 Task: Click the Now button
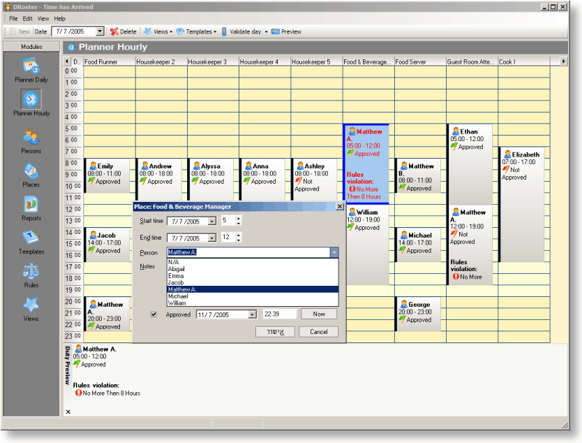pos(318,314)
